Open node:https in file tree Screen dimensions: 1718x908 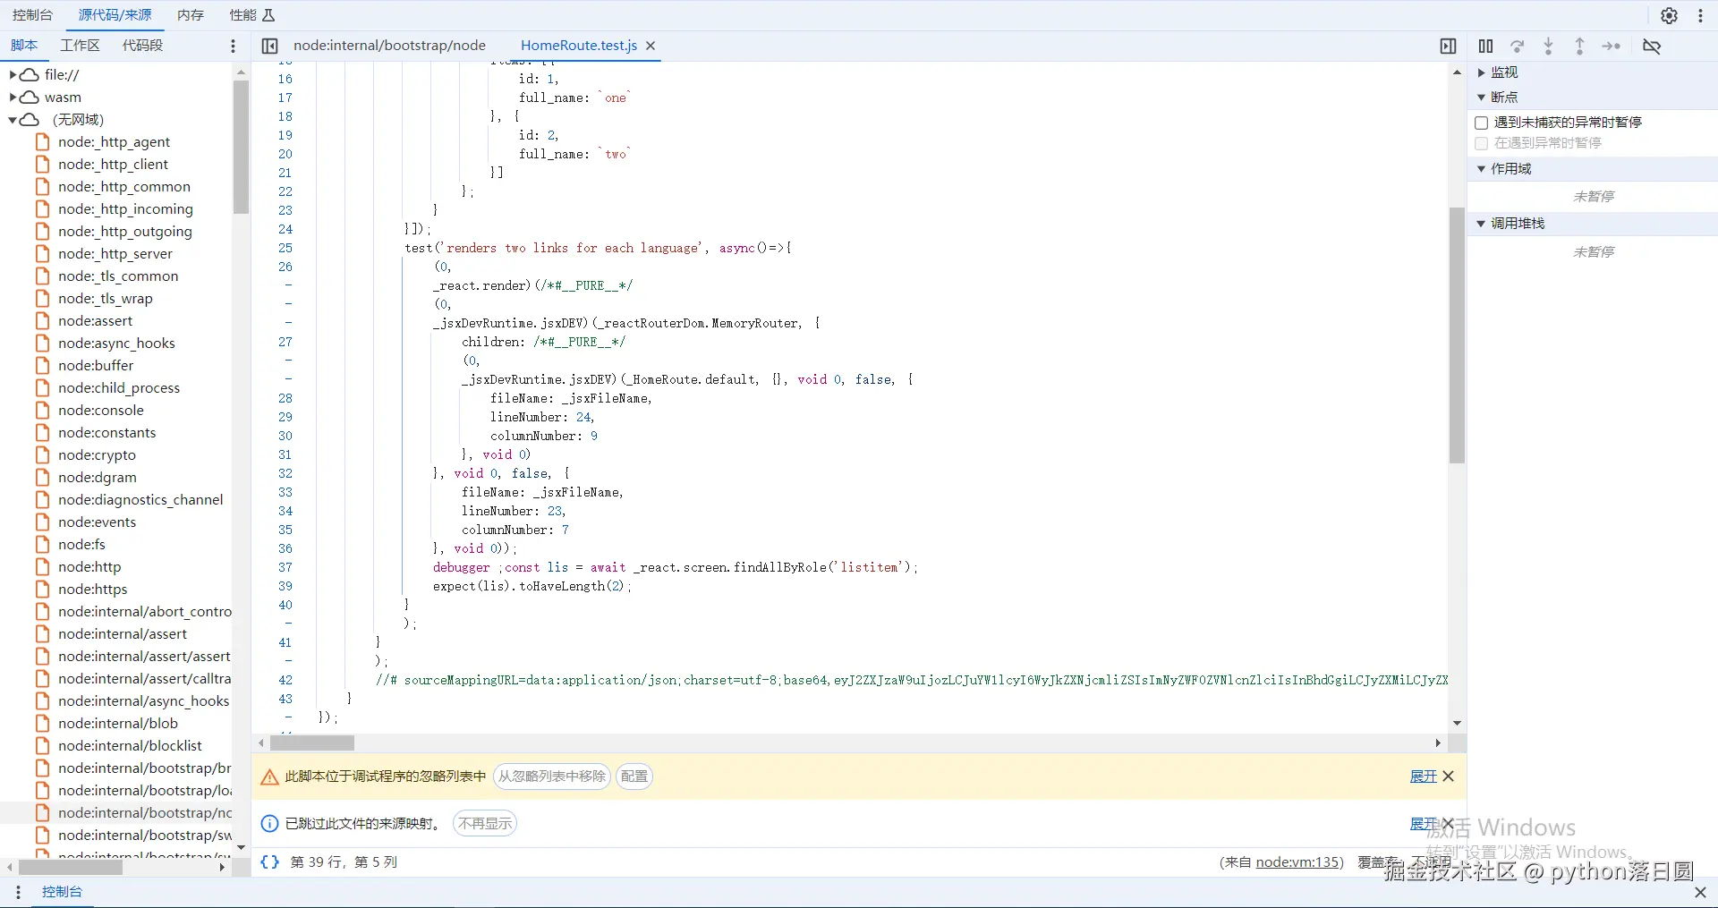point(93,589)
